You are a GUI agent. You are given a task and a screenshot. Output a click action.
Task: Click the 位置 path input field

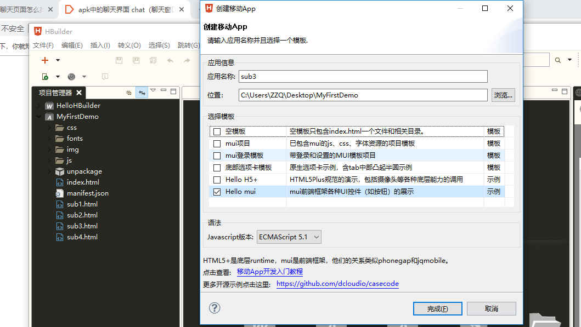pyautogui.click(x=363, y=95)
